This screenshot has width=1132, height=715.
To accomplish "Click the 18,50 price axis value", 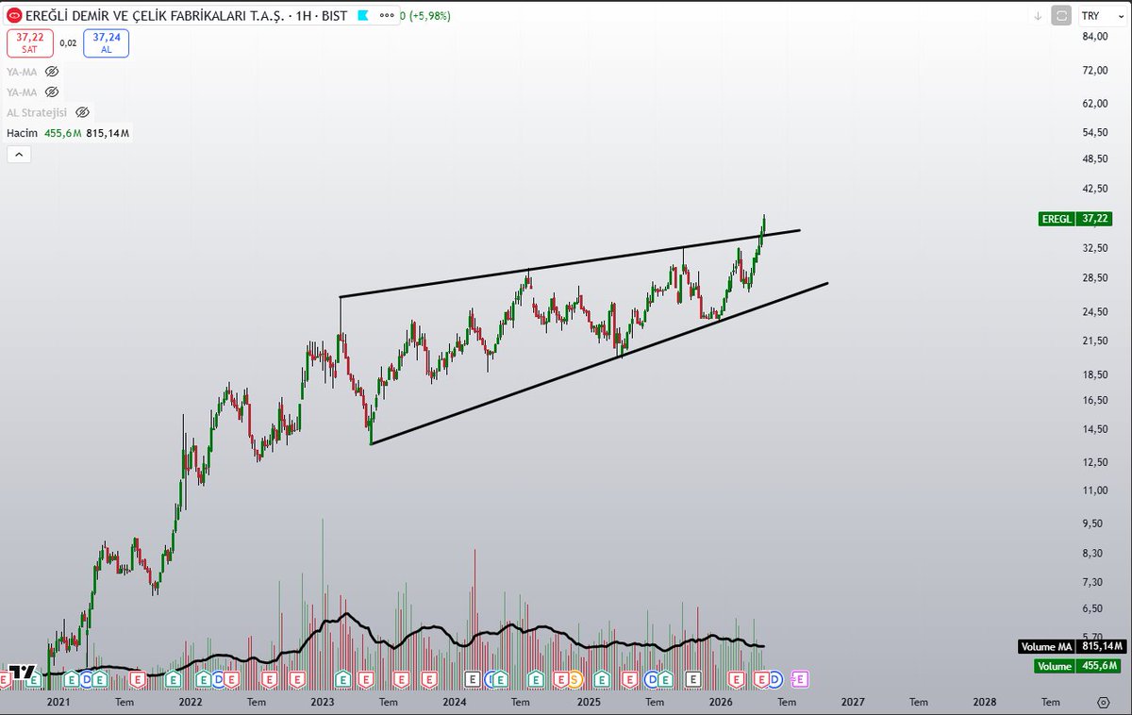I will point(1094,374).
